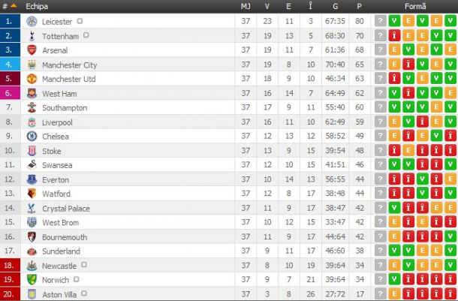
Task: Click the small square icon beside Newcastle
Action: coord(84,265)
